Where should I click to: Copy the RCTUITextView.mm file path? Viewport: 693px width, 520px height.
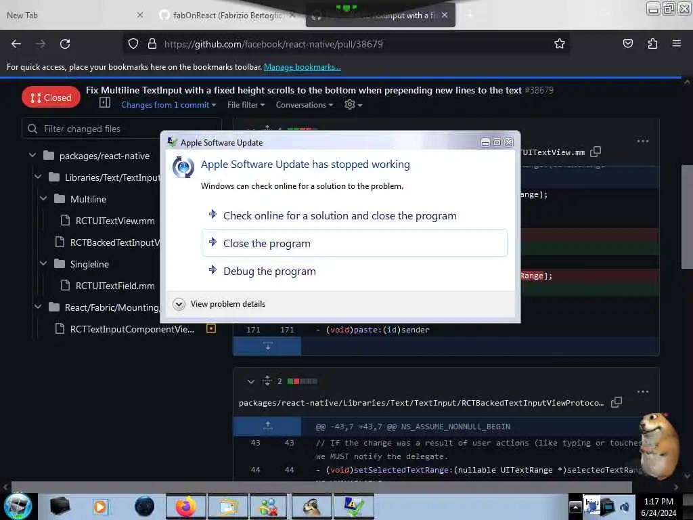click(596, 152)
